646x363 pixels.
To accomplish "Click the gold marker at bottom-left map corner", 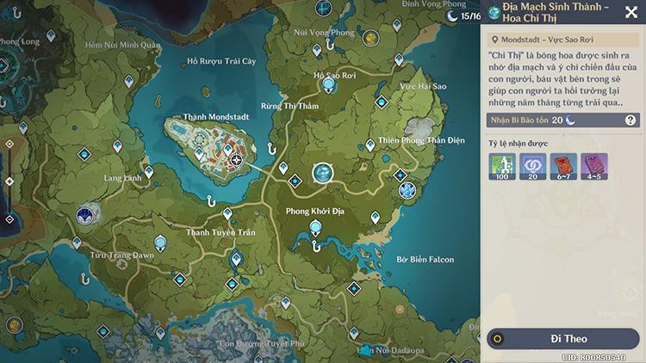I will click(x=15, y=325).
